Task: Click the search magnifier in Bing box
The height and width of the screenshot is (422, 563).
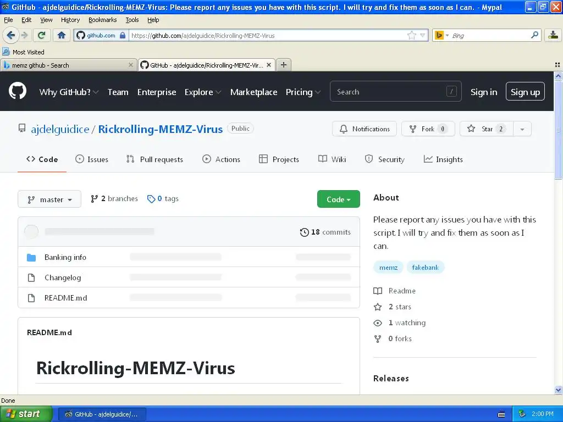Action: coord(534,35)
